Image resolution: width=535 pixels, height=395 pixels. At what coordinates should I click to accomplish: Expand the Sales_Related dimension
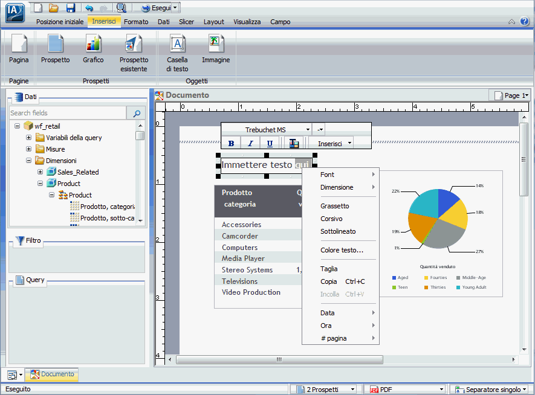(40, 172)
